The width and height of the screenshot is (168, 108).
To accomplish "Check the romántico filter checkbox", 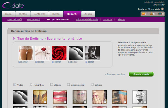I will pos(31,85).
